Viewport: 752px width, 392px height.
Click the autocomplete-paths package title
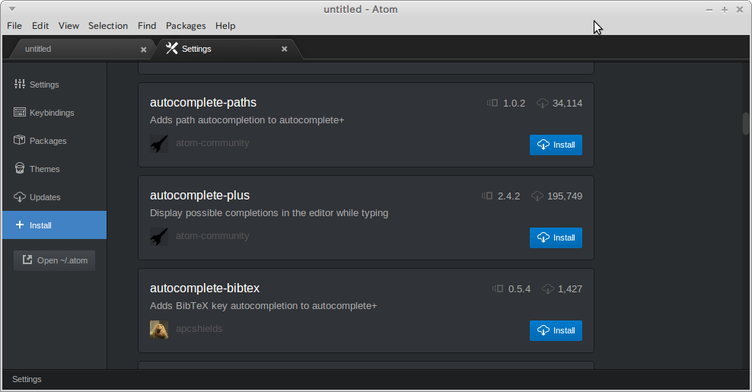(203, 103)
